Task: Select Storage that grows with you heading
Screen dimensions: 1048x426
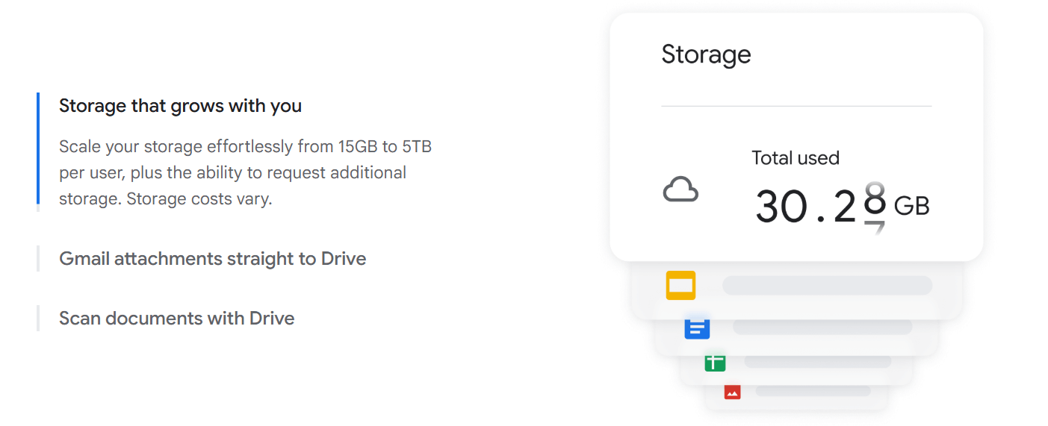Action: point(181,106)
